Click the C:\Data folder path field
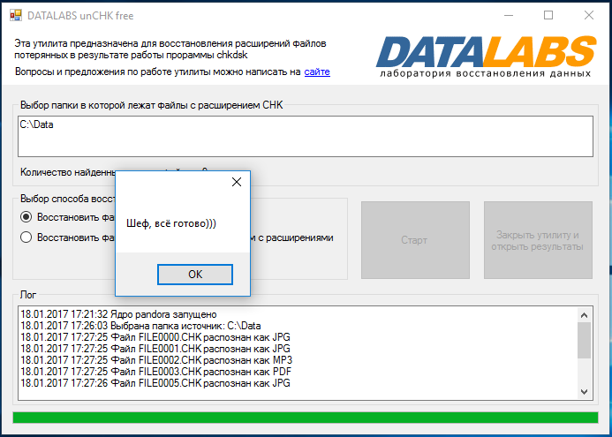Image resolution: width=612 pixels, height=437 pixels. coord(306,136)
